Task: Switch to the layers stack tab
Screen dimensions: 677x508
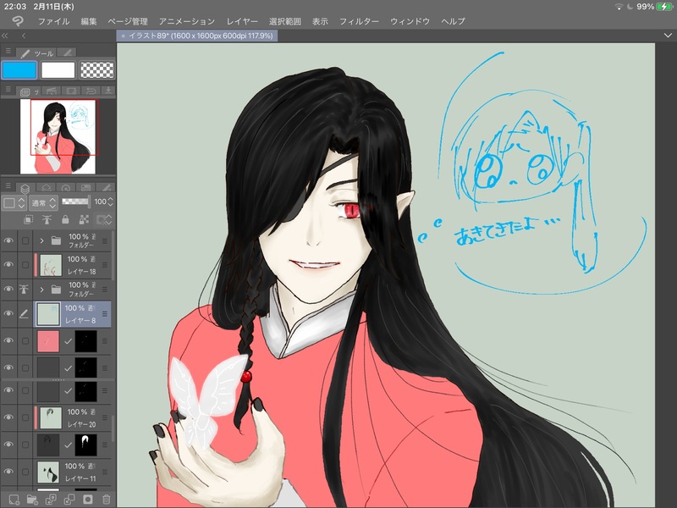Action: [25, 188]
